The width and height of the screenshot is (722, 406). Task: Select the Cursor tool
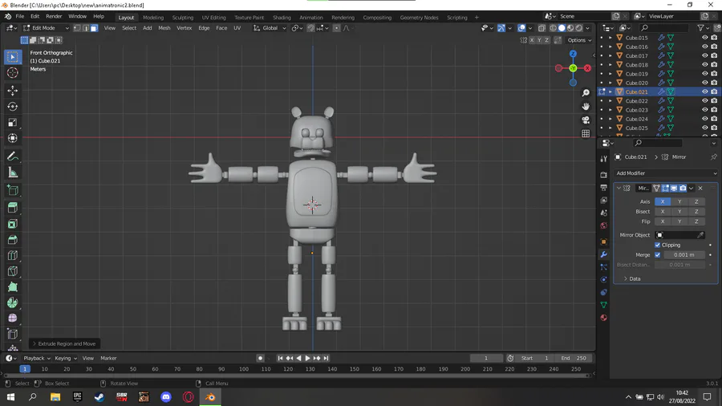point(12,73)
